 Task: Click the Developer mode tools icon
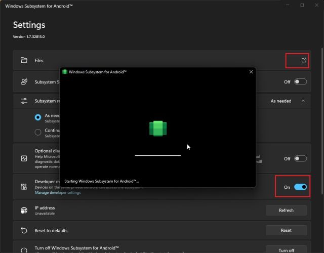pos(24,187)
